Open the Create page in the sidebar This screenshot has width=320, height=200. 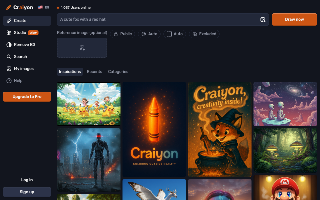27,21
